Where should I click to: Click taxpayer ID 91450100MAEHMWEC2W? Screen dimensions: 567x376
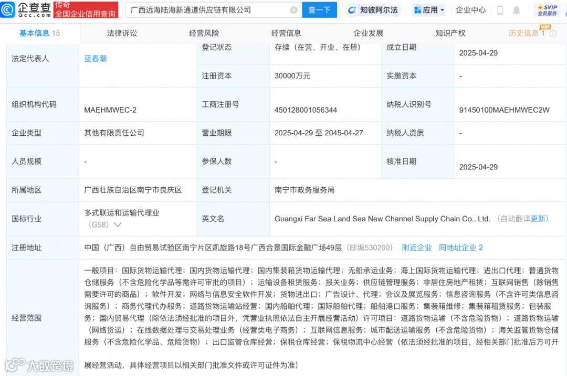pyautogui.click(x=504, y=110)
